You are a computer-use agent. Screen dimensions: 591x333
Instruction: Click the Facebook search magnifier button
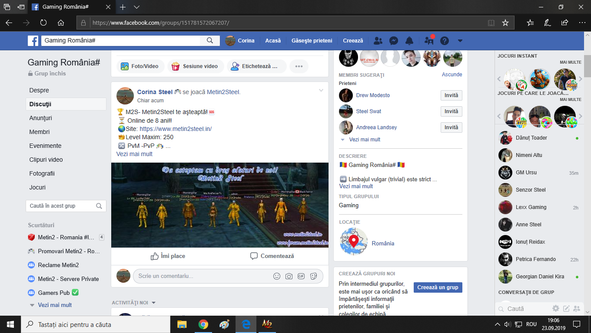point(210,41)
